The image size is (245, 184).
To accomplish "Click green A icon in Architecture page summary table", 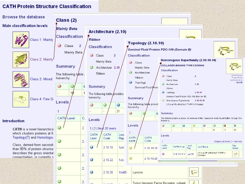I will click(105, 105).
